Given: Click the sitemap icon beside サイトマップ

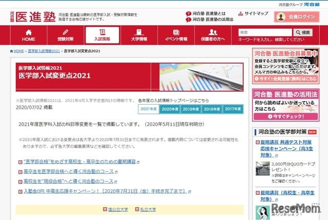Looking at the screenshot, I should (x=240, y=14).
